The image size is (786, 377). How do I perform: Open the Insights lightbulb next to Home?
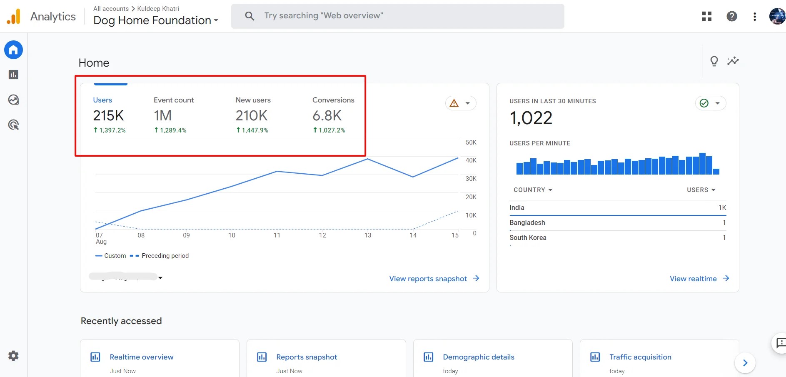point(714,61)
